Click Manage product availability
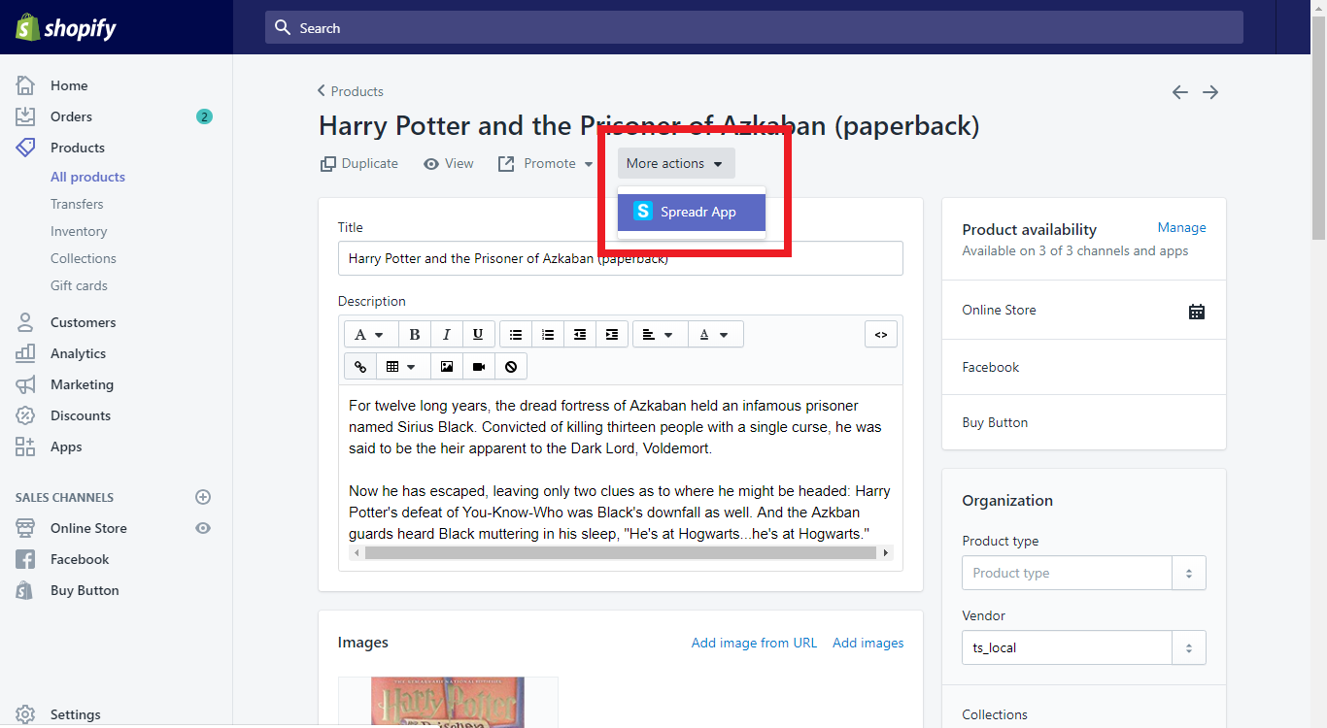This screenshot has width=1327, height=728. (1182, 227)
